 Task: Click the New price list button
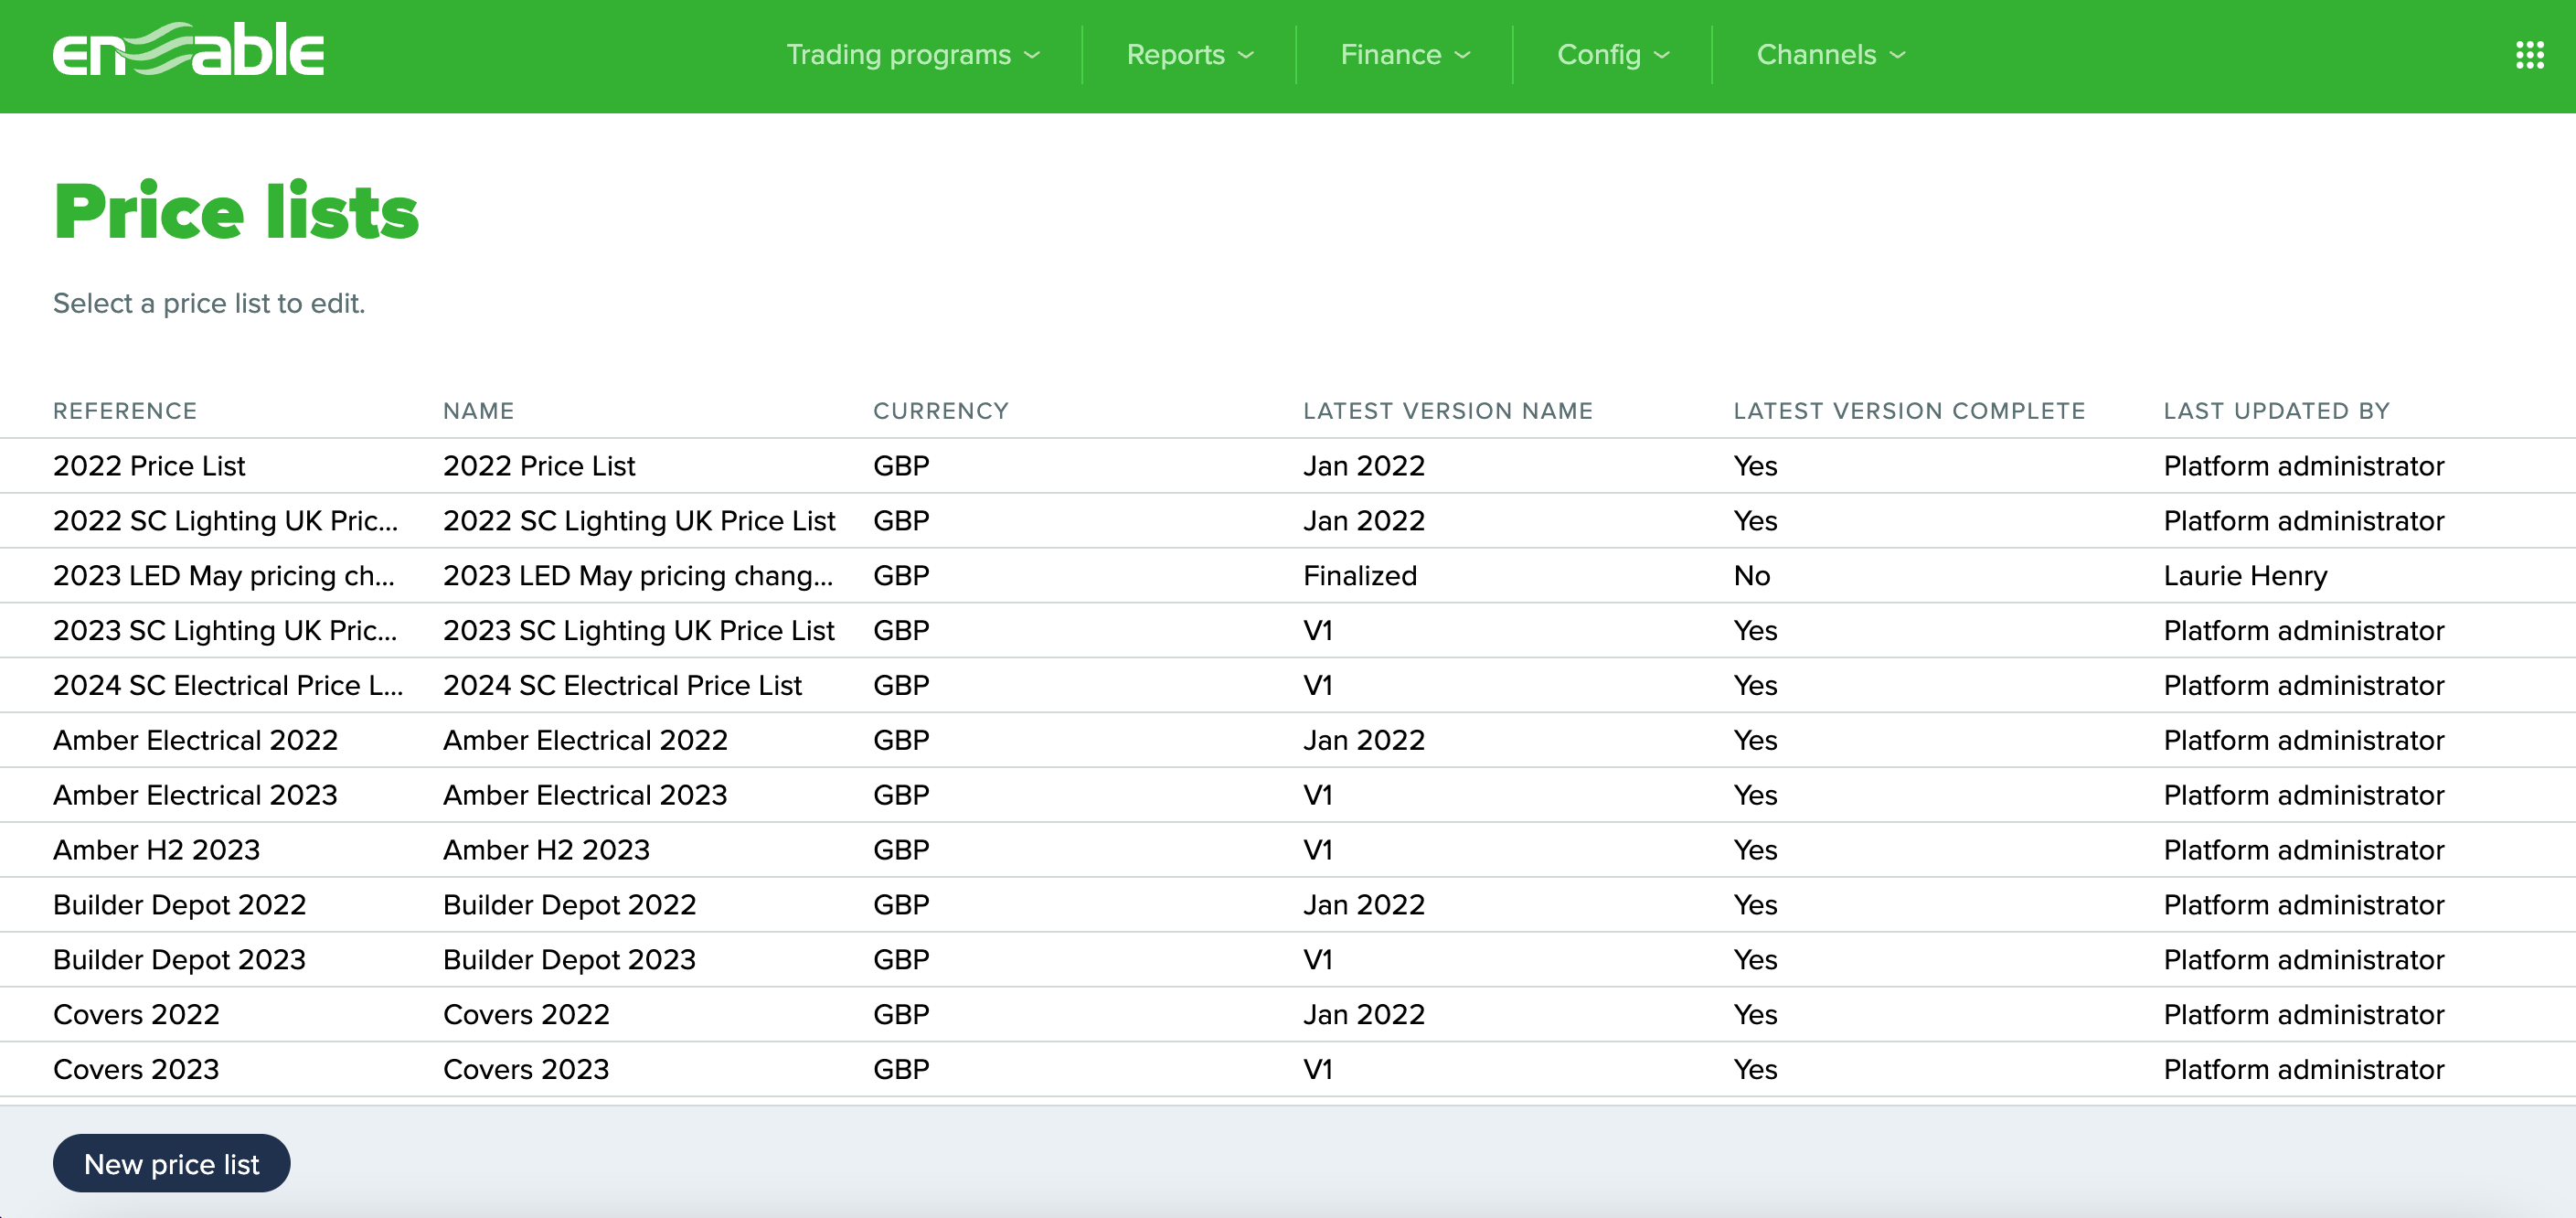tap(171, 1163)
